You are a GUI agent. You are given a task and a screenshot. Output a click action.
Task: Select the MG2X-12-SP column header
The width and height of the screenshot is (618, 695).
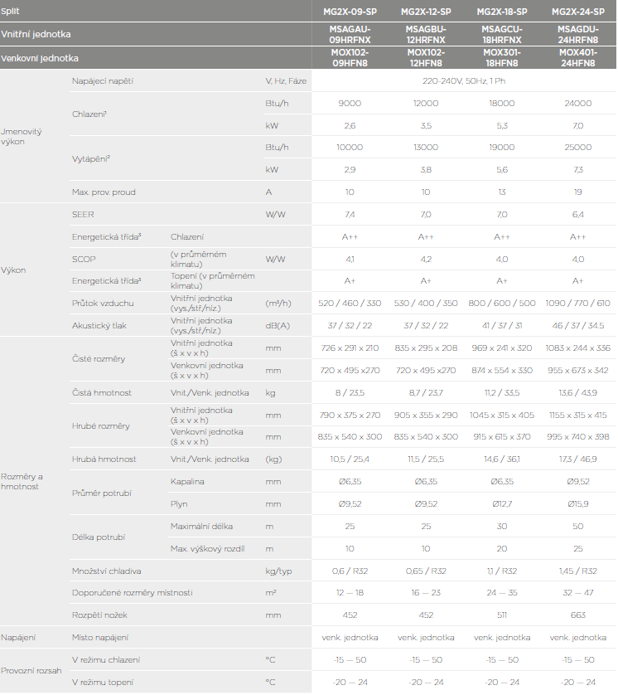pos(426,12)
